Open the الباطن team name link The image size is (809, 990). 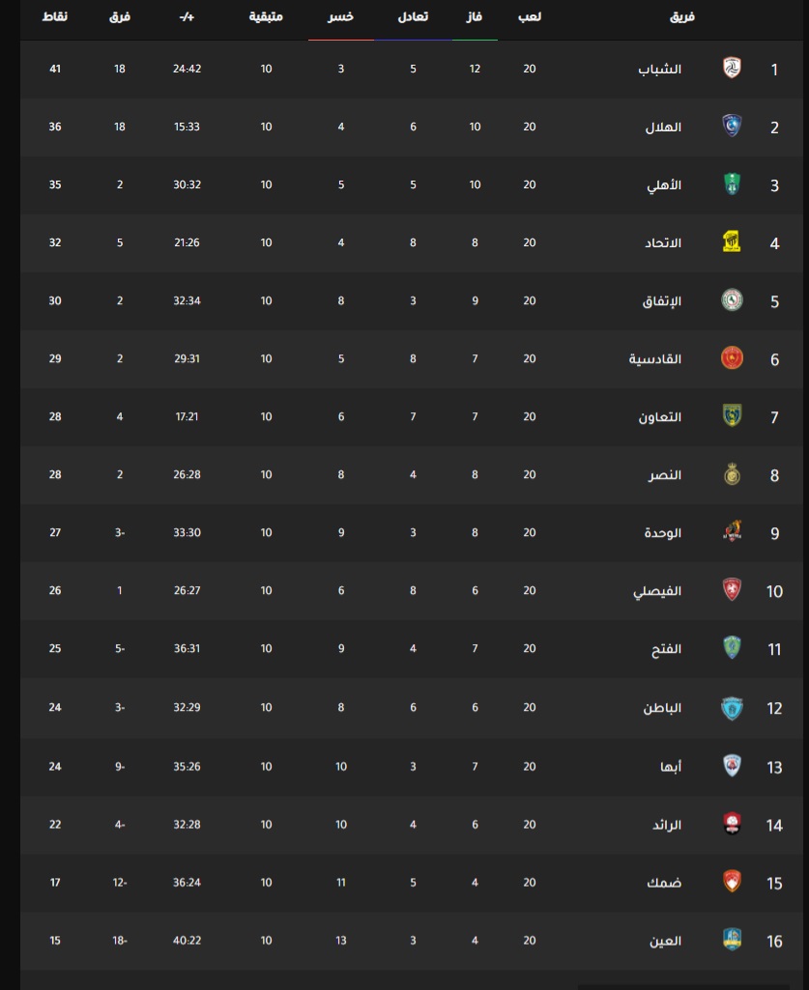coord(662,708)
